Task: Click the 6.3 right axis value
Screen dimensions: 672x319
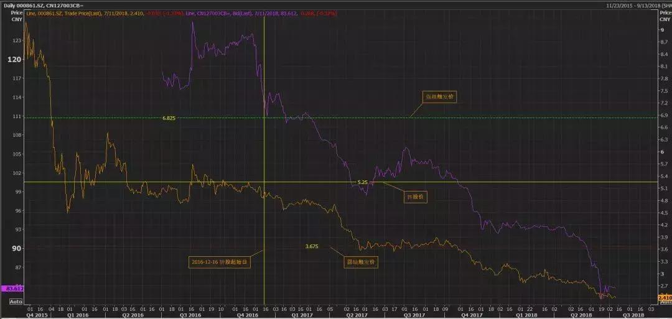Action: 663,139
